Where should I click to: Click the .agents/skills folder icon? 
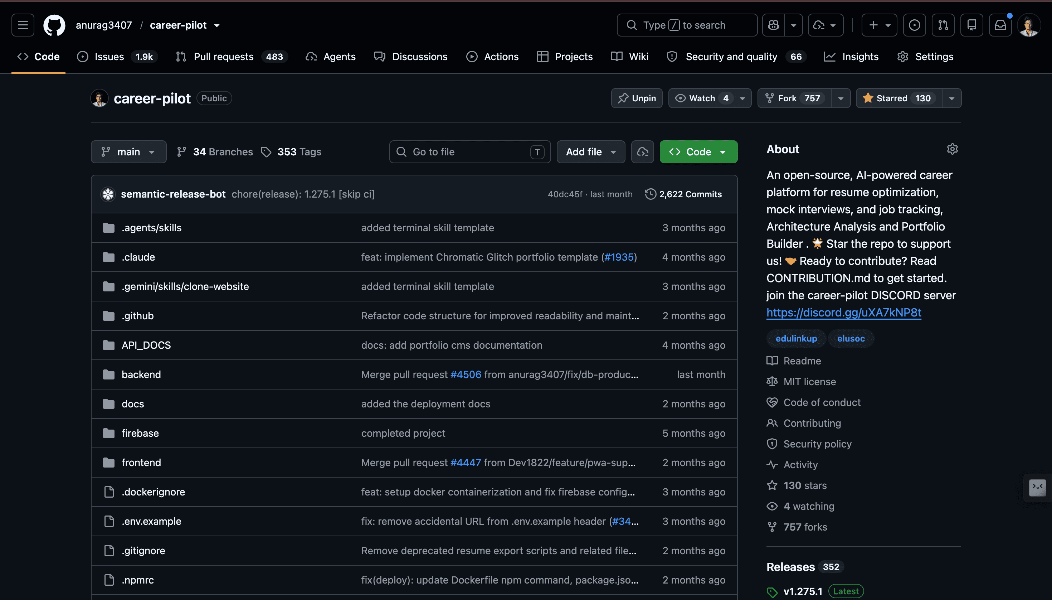(x=109, y=227)
